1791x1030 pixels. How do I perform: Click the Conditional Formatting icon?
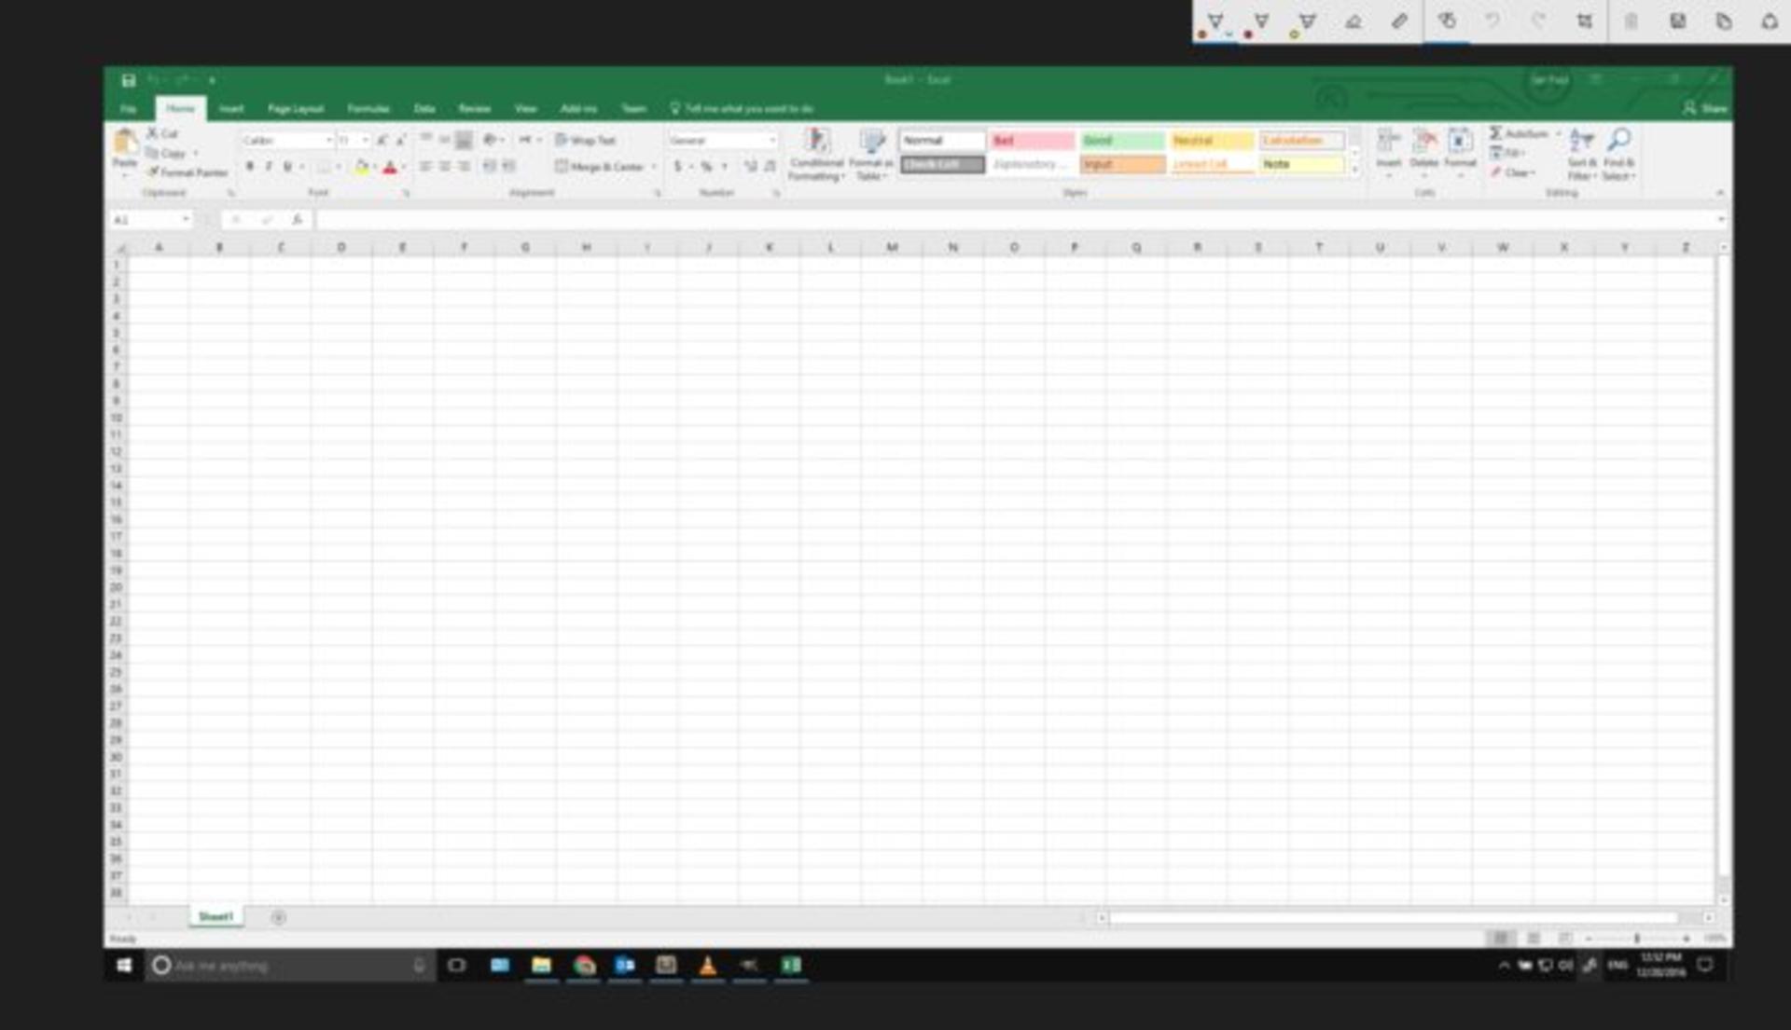pos(816,142)
